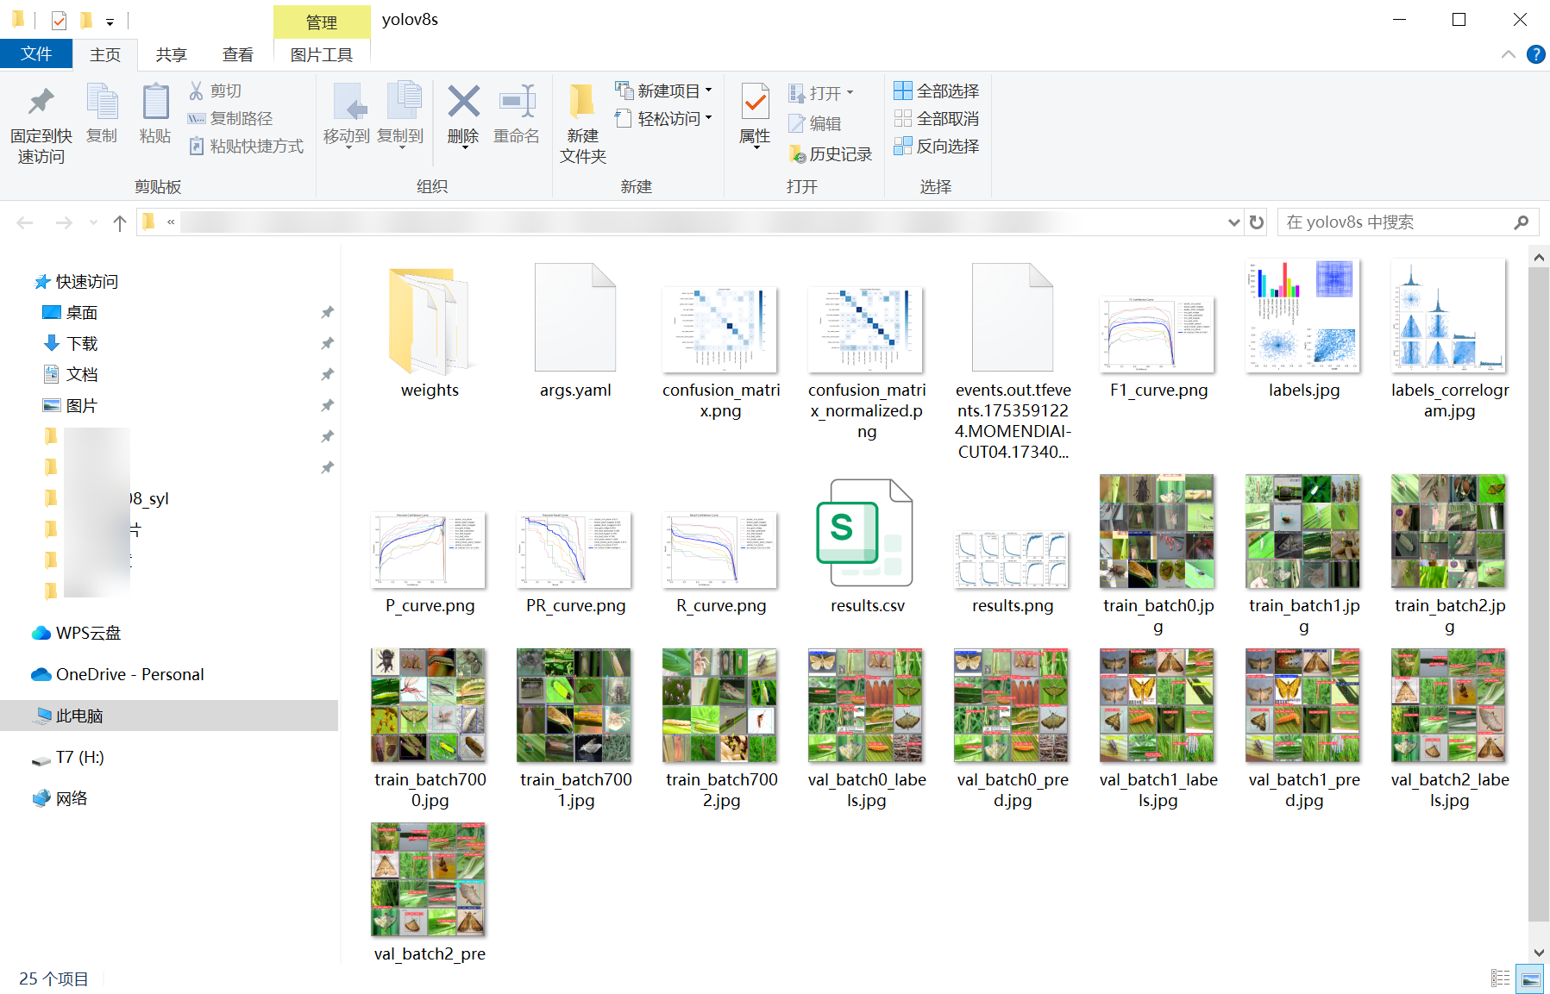The width and height of the screenshot is (1550, 994).
Task: Open the 文件 menu
Action: coord(36,53)
